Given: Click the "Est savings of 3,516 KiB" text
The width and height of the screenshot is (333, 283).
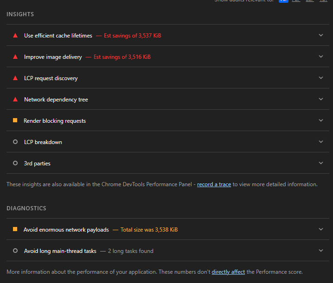Looking at the screenshot, I should click(x=122, y=57).
